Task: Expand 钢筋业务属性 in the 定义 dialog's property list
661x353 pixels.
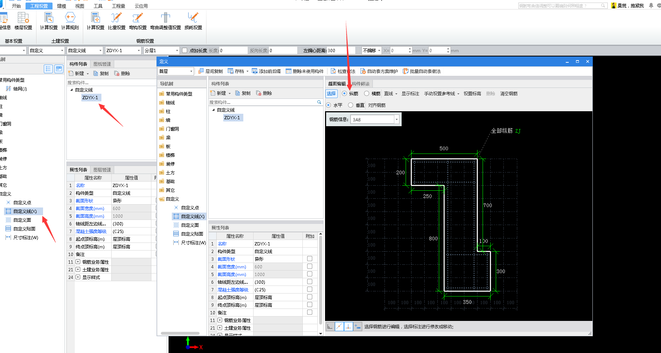Action: click(220, 320)
